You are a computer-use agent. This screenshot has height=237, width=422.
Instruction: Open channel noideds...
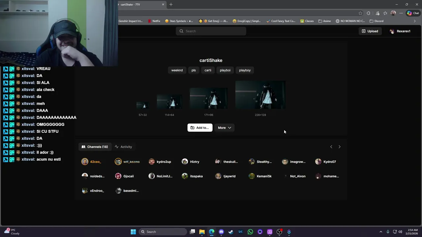point(93,176)
